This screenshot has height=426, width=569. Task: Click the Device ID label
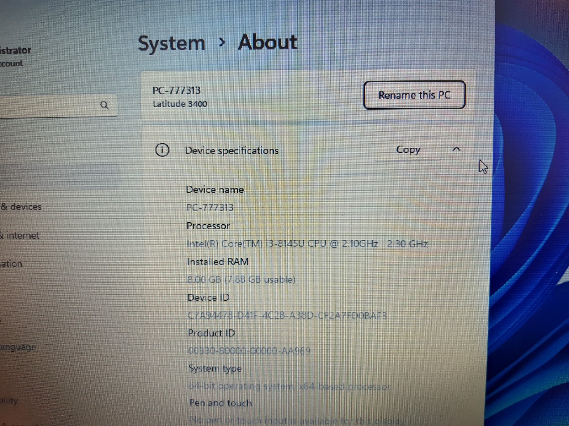[208, 297]
